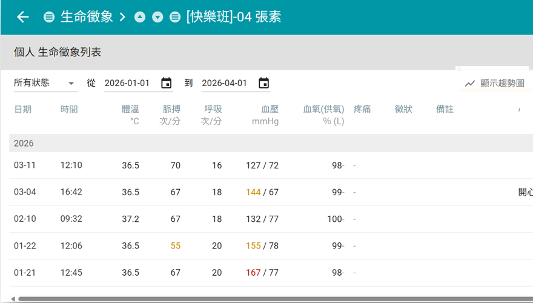
Task: Go back using the left arrow
Action: point(23,16)
